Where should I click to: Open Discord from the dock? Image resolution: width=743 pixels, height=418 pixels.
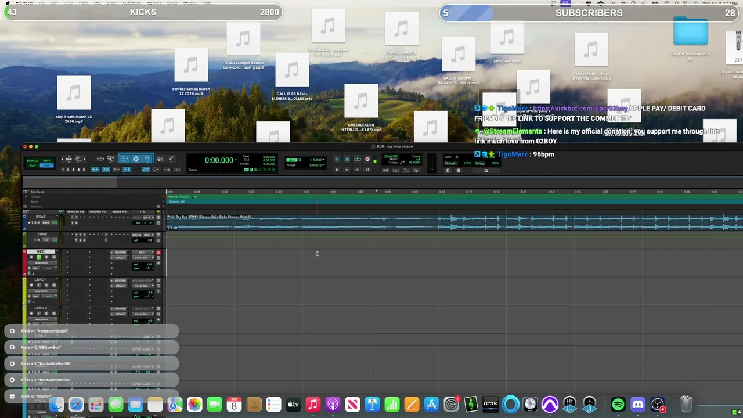(637, 404)
